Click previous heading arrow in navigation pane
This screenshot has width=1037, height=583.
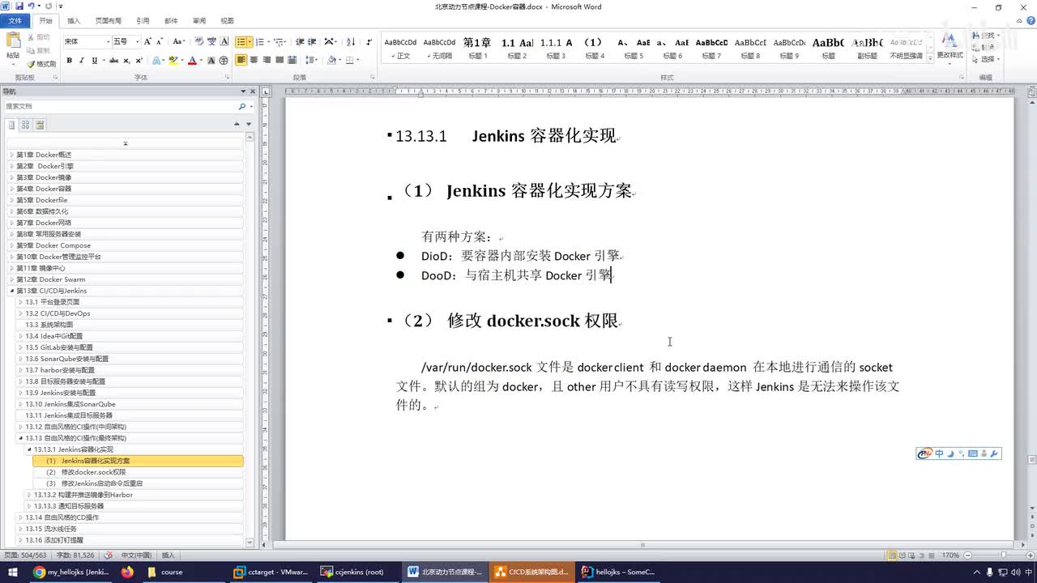click(237, 124)
